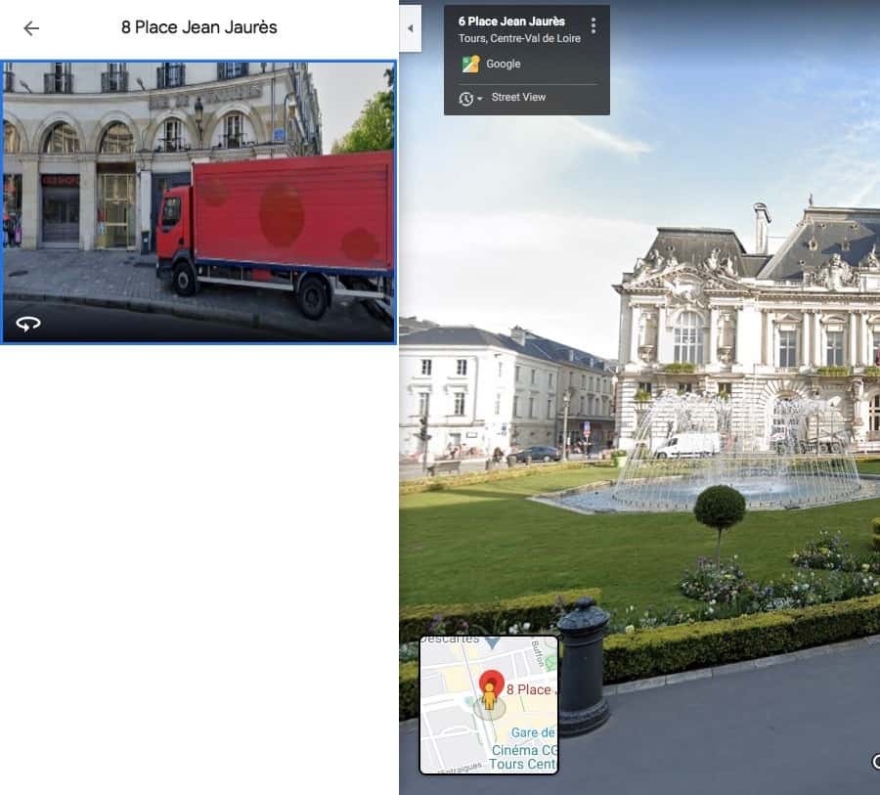Screen dimensions: 880x795
Task: Click the 360 photo icon on thumbnail
Action: pyautogui.click(x=28, y=324)
